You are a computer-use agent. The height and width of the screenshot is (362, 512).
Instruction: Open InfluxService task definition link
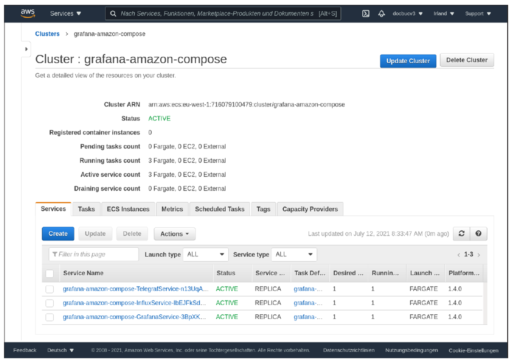click(x=308, y=303)
